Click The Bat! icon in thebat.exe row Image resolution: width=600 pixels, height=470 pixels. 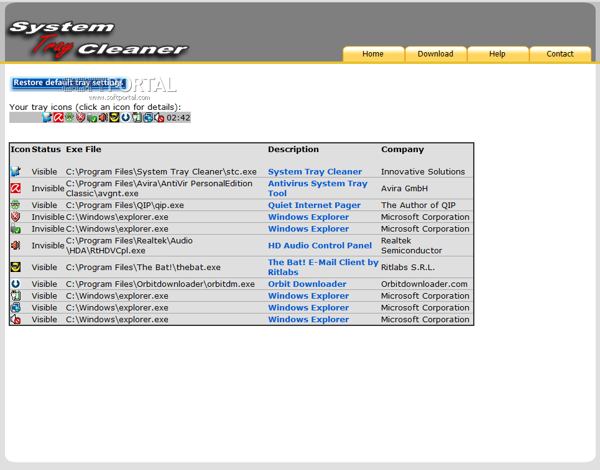16,267
